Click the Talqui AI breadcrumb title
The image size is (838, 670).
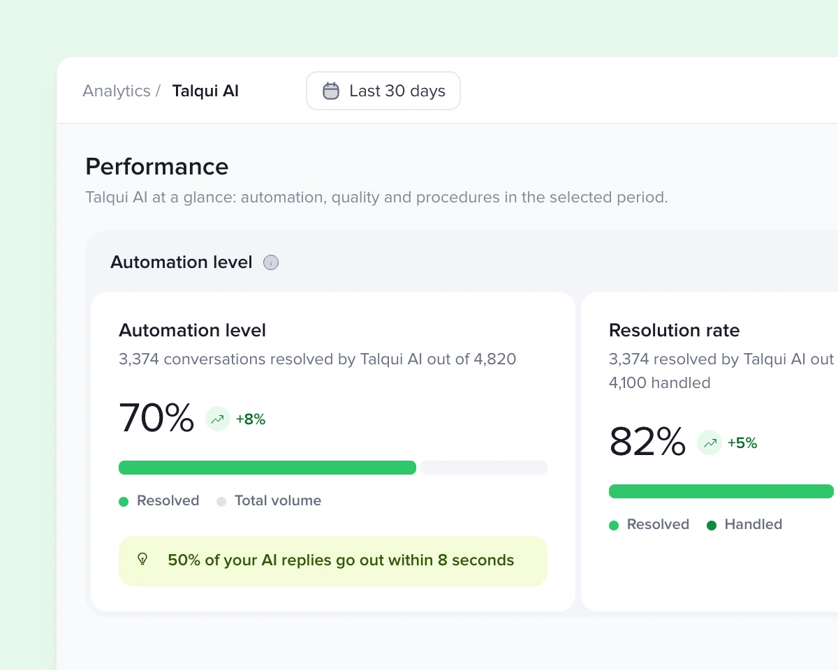pyautogui.click(x=205, y=91)
